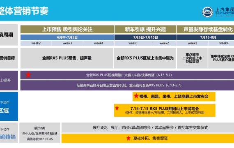This screenshot has height=148, width=234.
Task: Click the 6月中-7月5日 date bar
Action: click(x=67, y=37)
